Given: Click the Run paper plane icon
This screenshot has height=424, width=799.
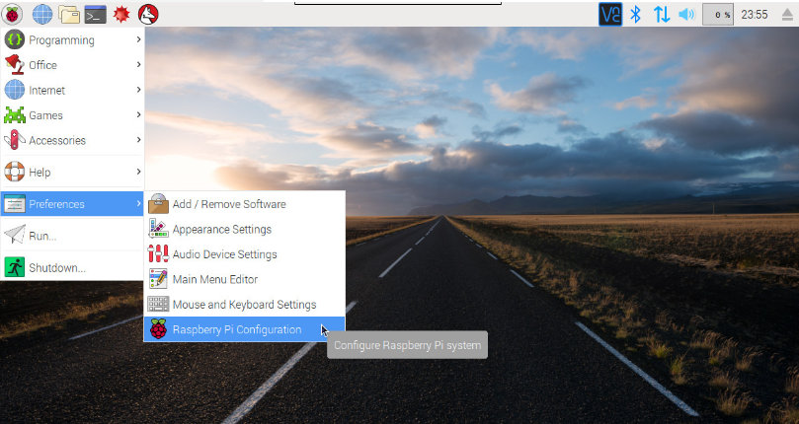Looking at the screenshot, I should (14, 236).
